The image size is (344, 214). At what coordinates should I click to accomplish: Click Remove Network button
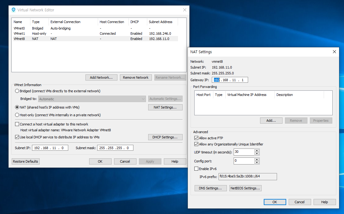pos(136,77)
